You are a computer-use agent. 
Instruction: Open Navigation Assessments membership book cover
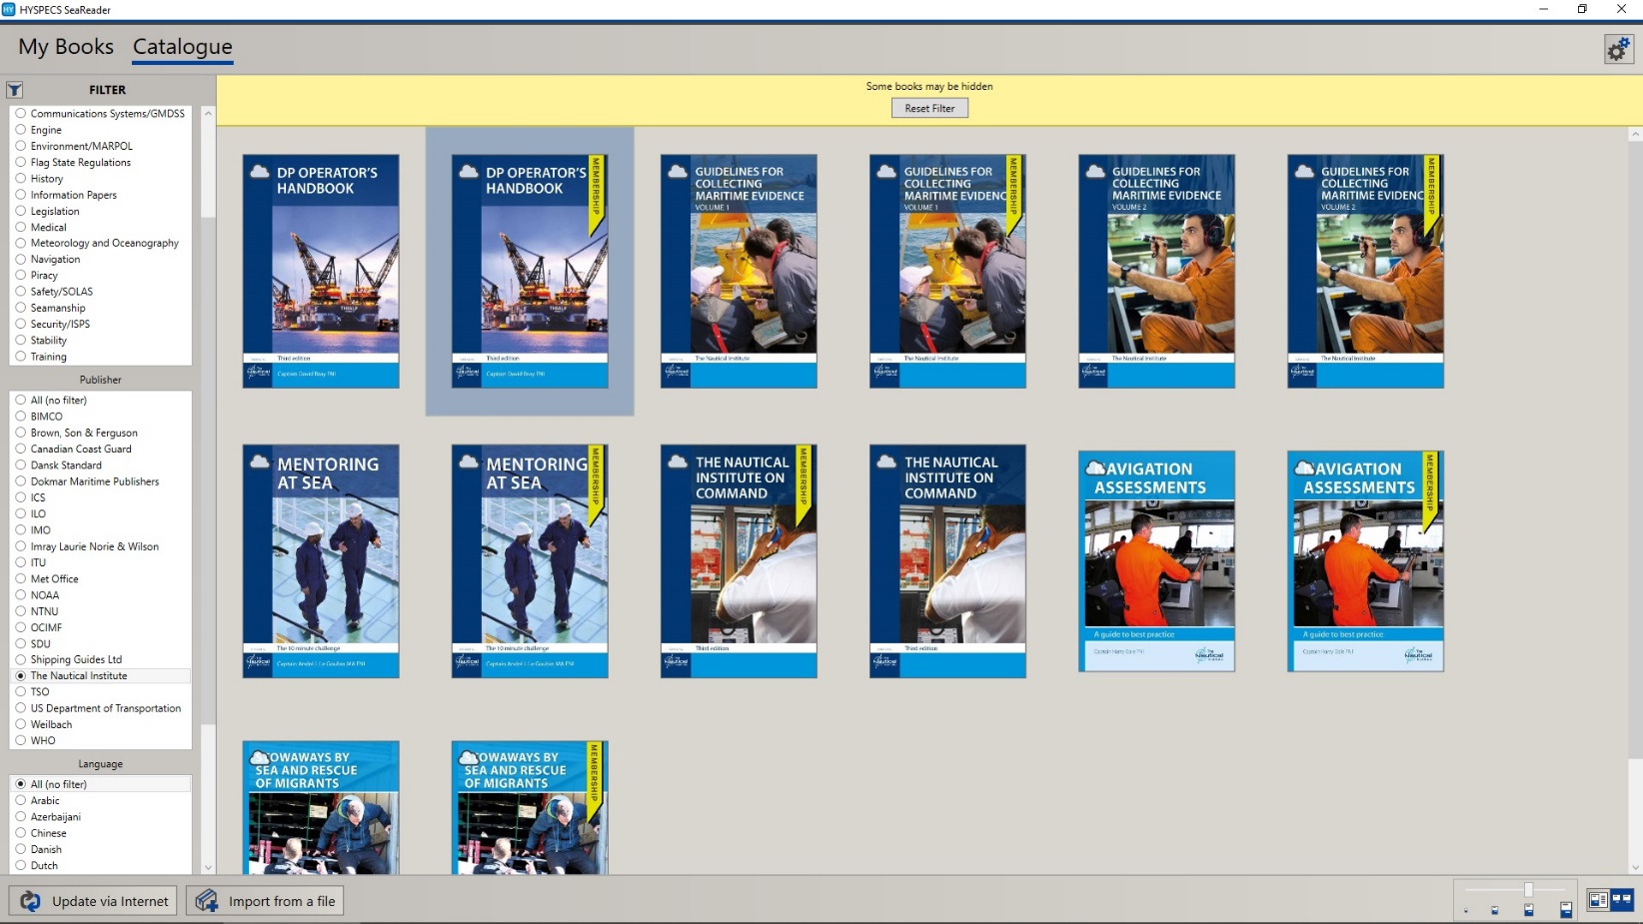[x=1365, y=561]
